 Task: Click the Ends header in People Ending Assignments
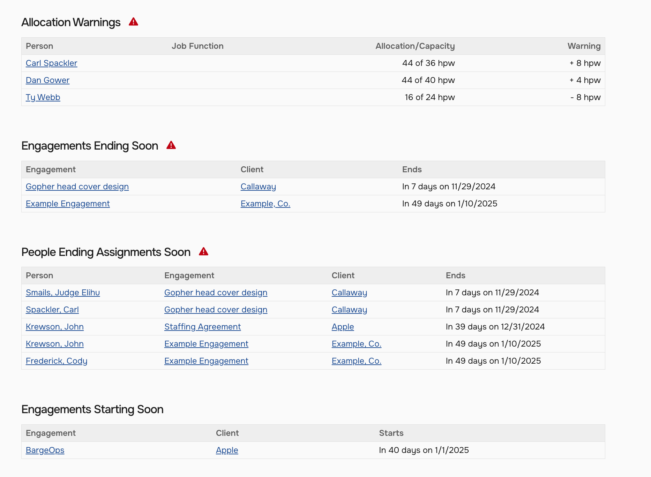click(455, 275)
